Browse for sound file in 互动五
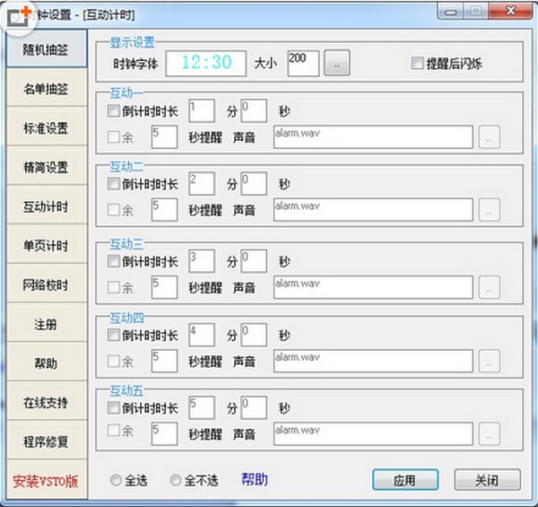Viewport: 538px width, 507px height. (490, 434)
